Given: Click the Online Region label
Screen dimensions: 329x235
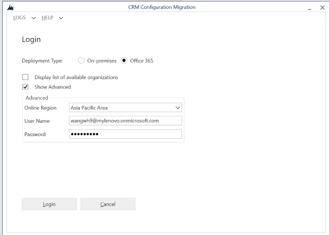Looking at the screenshot, I should 41,108.
